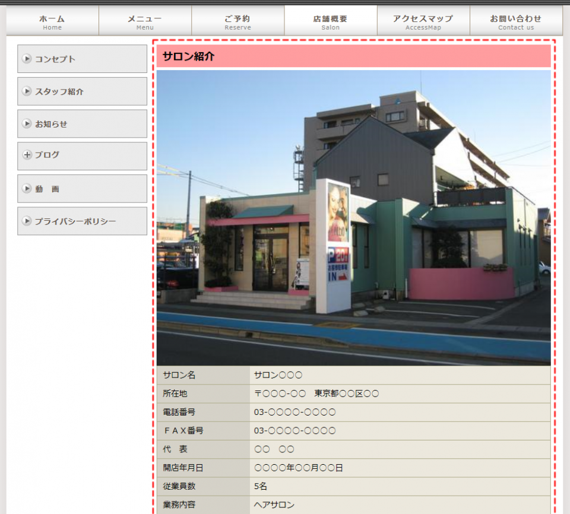Click the 5名 value cell
The height and width of the screenshot is (514, 570).
400,486
